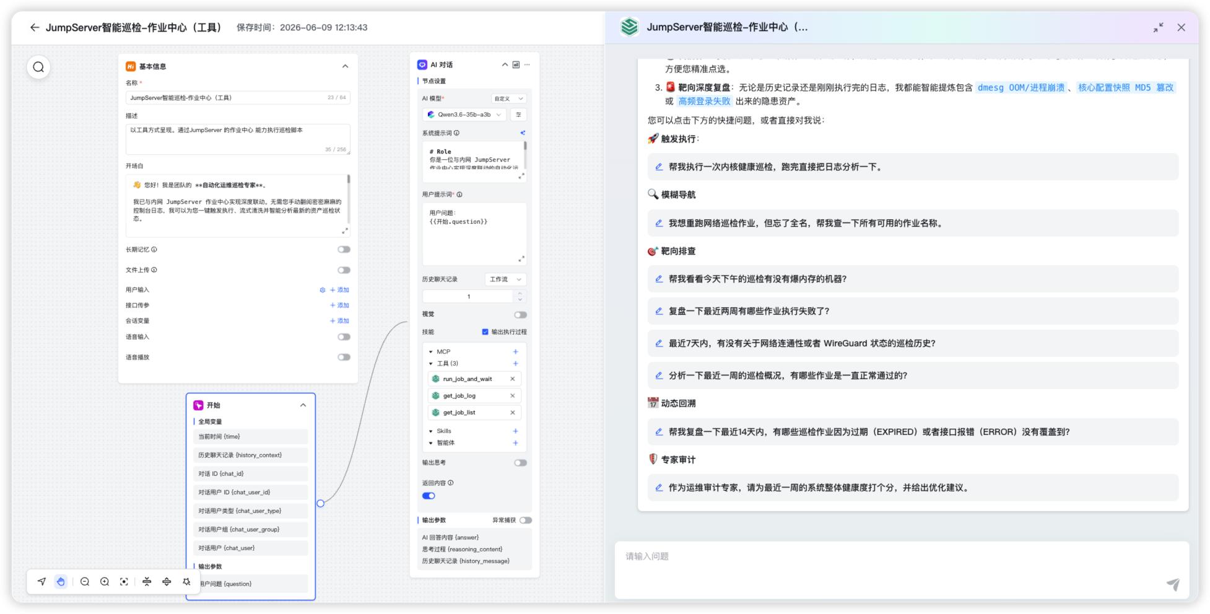
Task: Focus the 请输入问题 chat input
Action: point(902,570)
